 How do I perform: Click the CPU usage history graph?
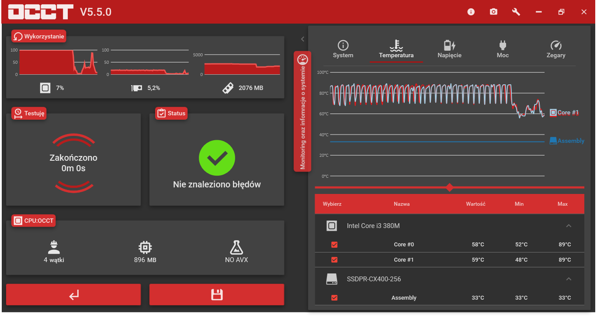(58, 62)
